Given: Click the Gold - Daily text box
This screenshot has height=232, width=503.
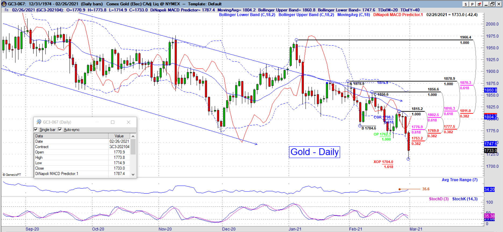Looking at the screenshot, I should pos(315,152).
